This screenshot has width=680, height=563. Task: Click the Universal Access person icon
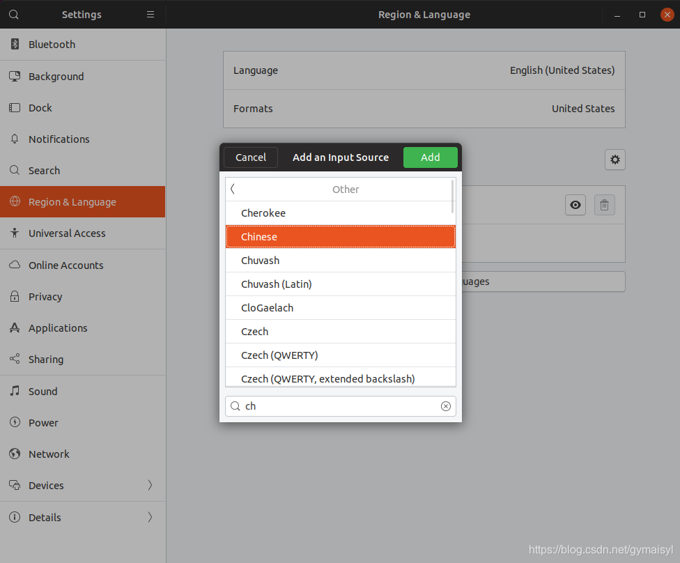[x=15, y=233]
